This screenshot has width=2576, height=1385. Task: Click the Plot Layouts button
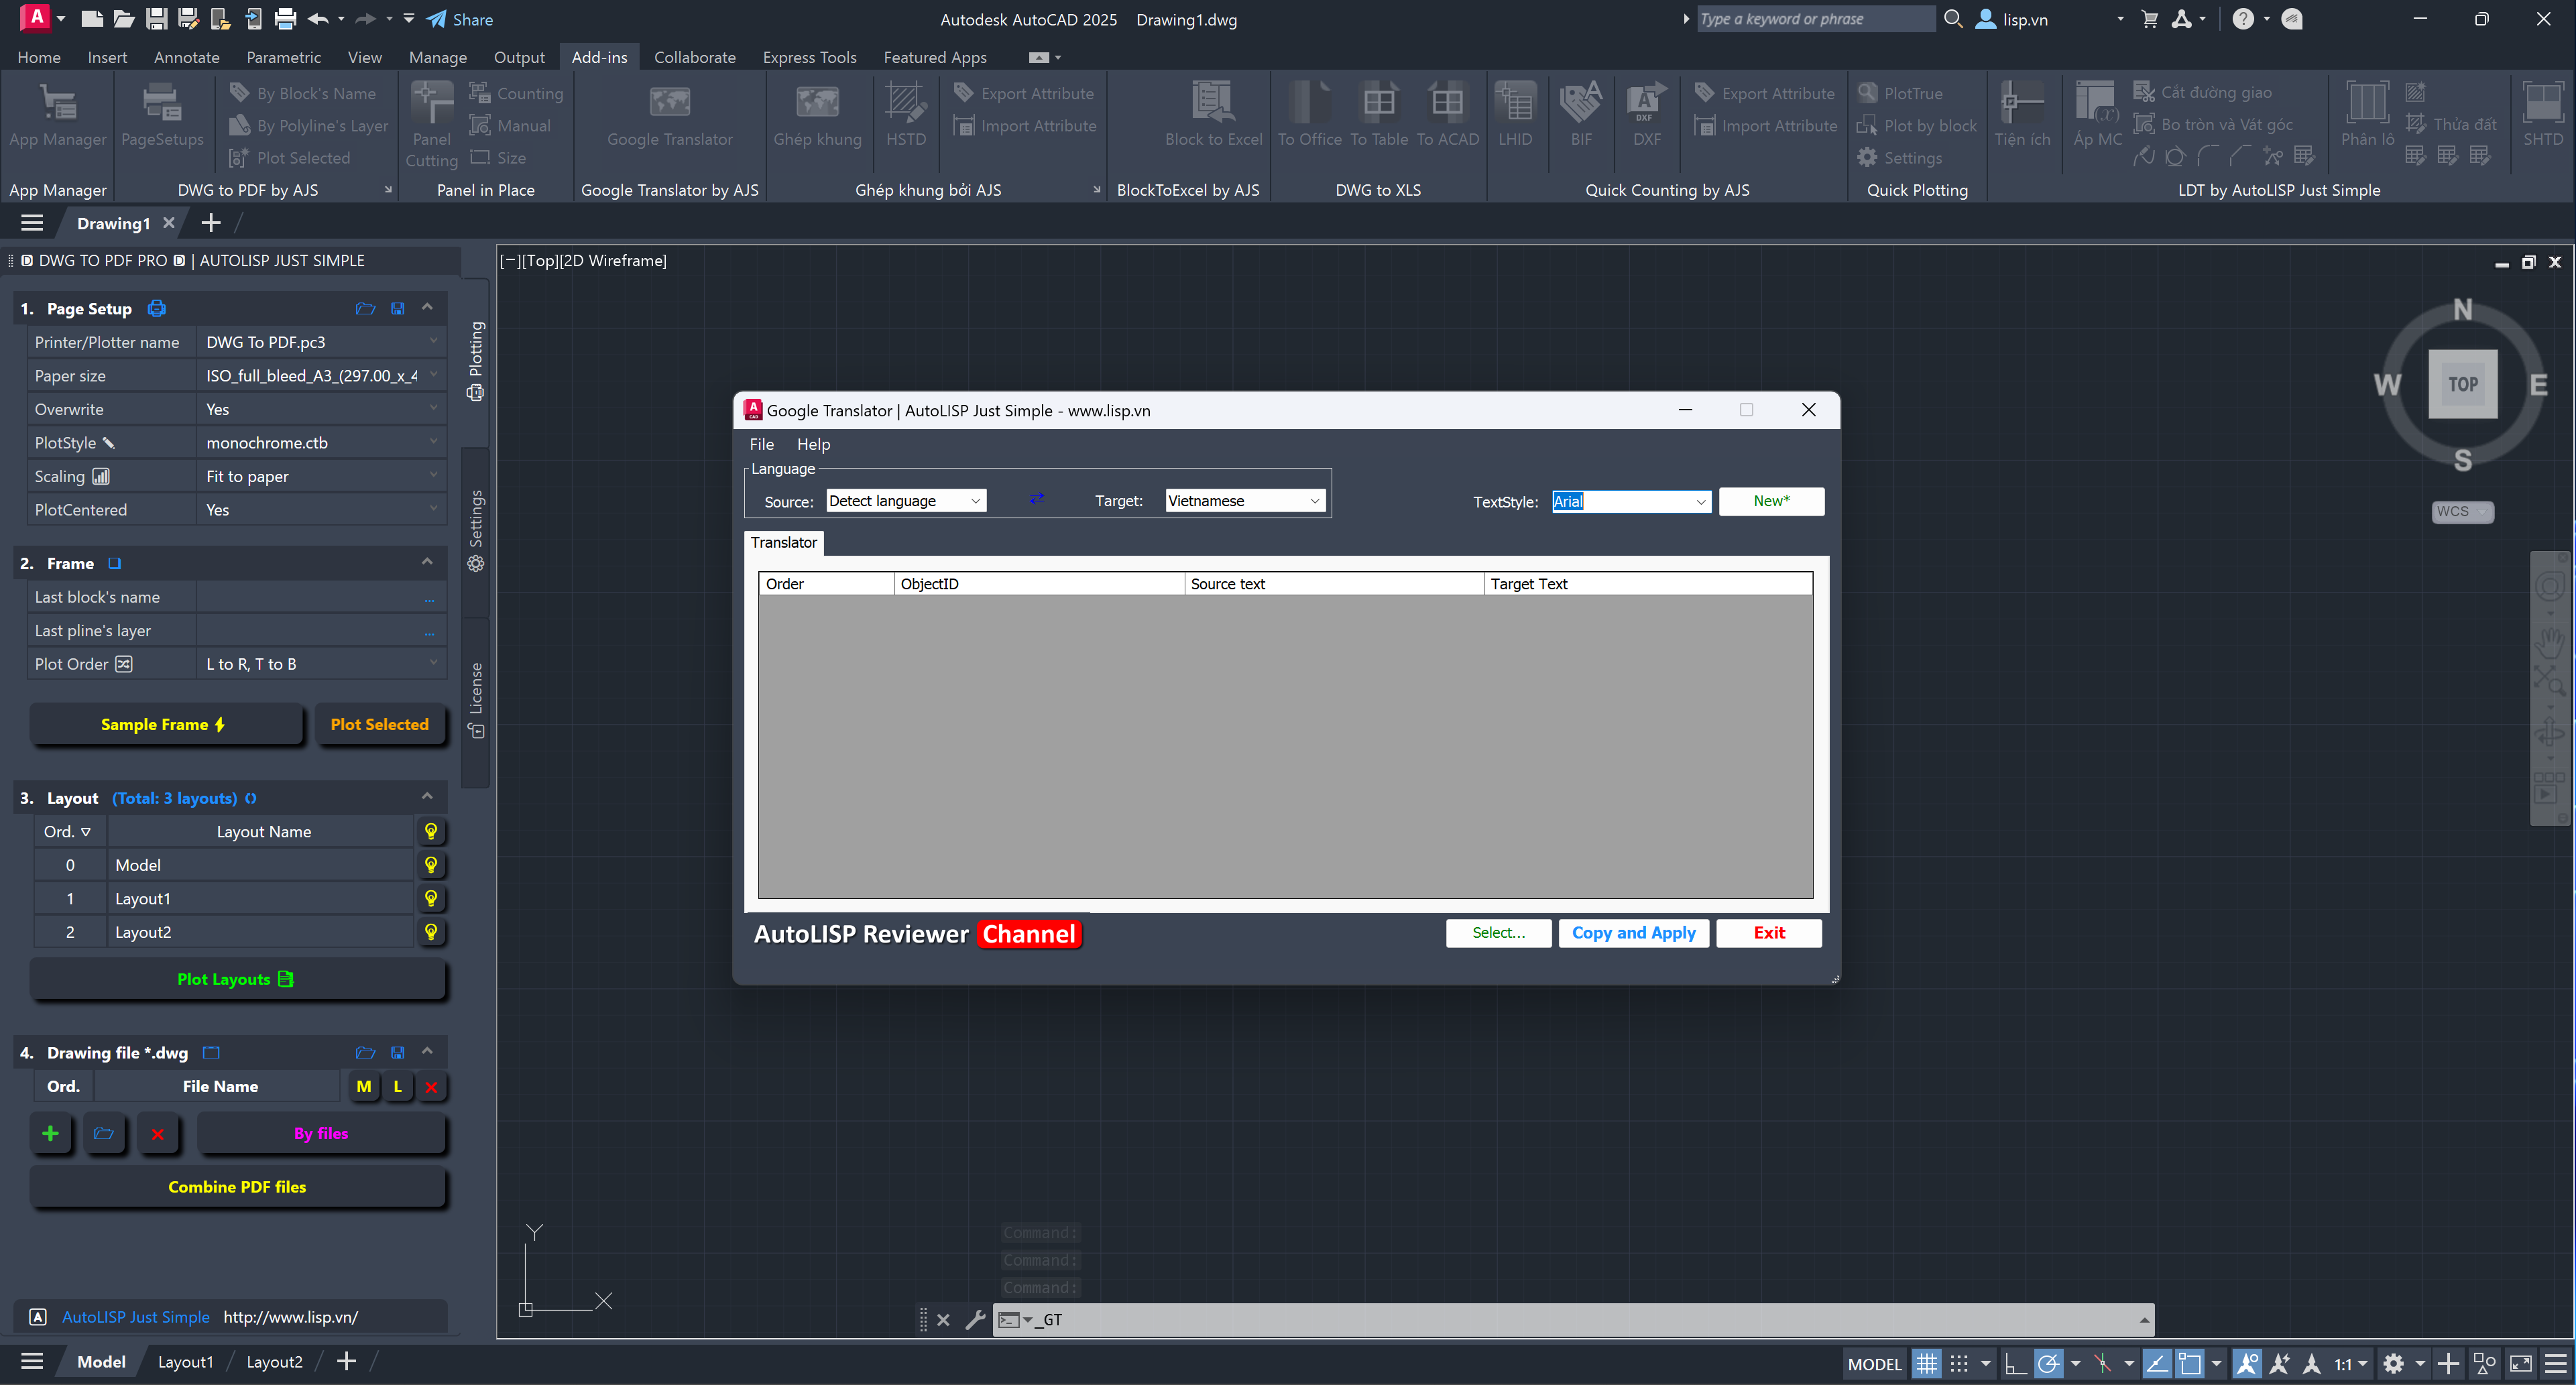[237, 979]
